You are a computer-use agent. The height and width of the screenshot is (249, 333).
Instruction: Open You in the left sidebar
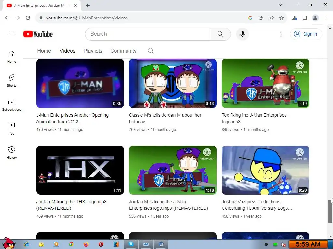coord(12,128)
